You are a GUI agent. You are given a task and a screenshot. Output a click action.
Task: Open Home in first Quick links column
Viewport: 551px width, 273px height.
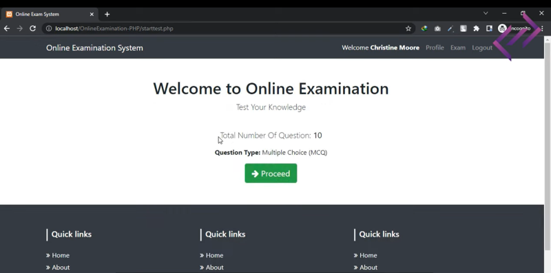(x=61, y=255)
